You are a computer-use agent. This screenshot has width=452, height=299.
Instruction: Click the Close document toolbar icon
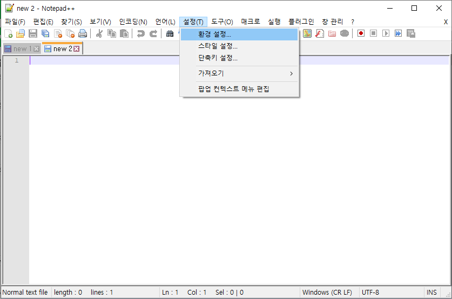(58, 33)
